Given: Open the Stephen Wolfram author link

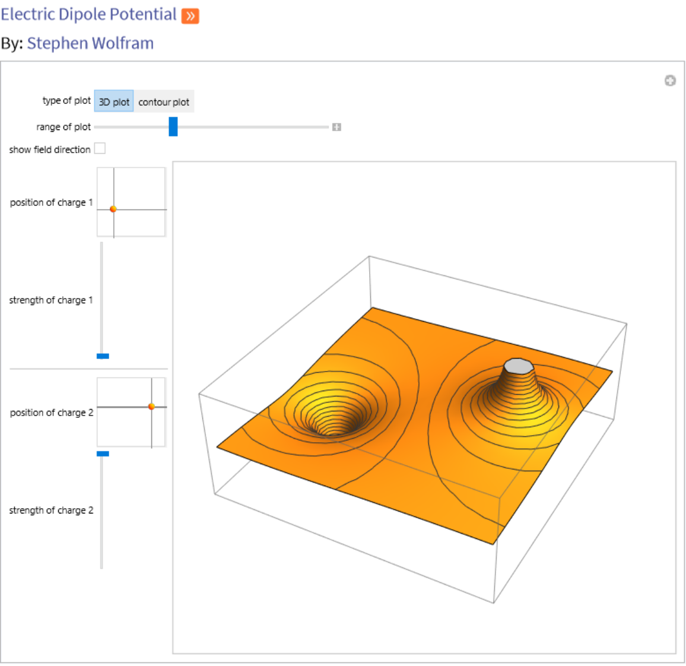Looking at the screenshot, I should tap(90, 43).
